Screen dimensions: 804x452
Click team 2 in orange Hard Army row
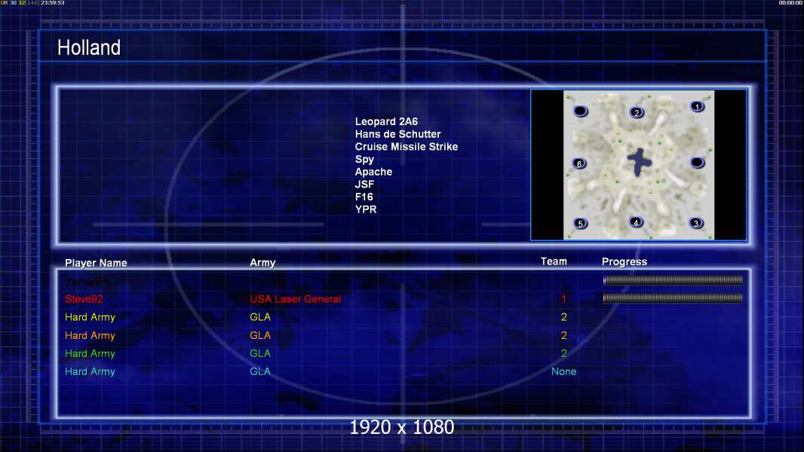[563, 336]
